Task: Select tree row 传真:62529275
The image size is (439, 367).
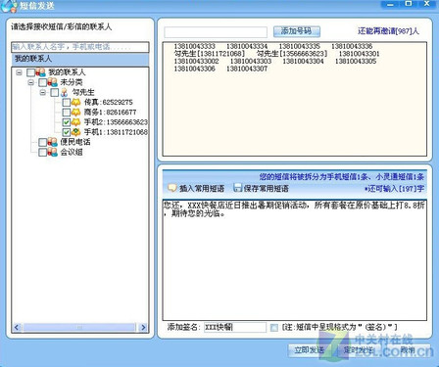Action: 109,103
